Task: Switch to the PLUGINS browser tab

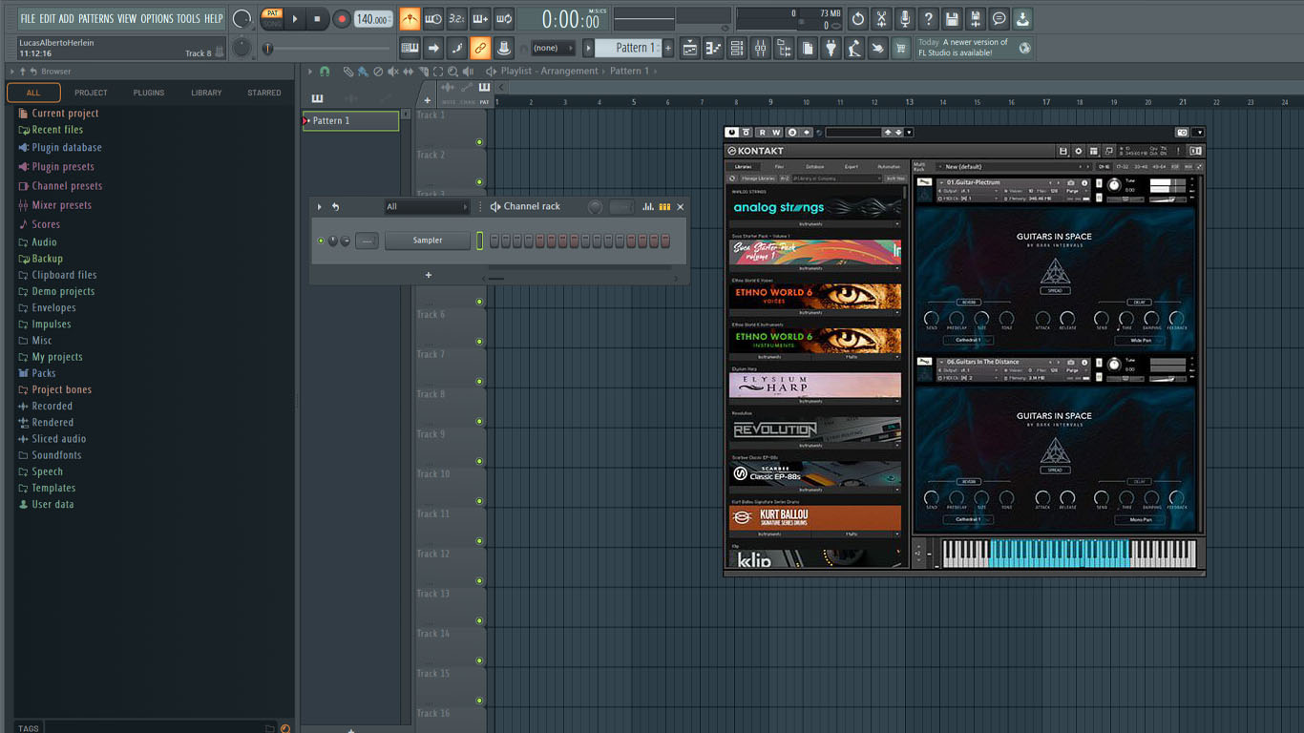Action: (x=149, y=93)
